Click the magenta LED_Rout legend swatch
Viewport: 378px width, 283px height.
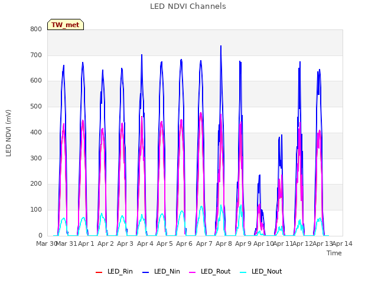pos(193,272)
